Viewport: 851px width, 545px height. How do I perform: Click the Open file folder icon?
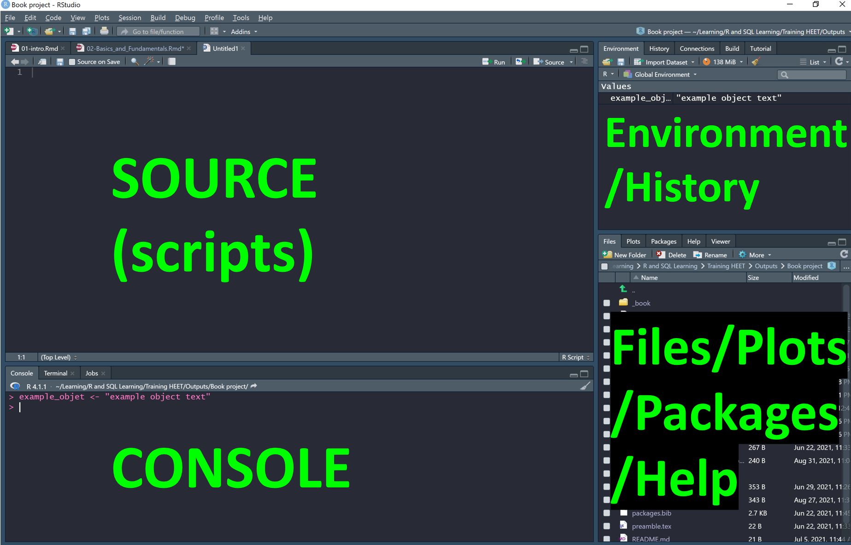[49, 31]
